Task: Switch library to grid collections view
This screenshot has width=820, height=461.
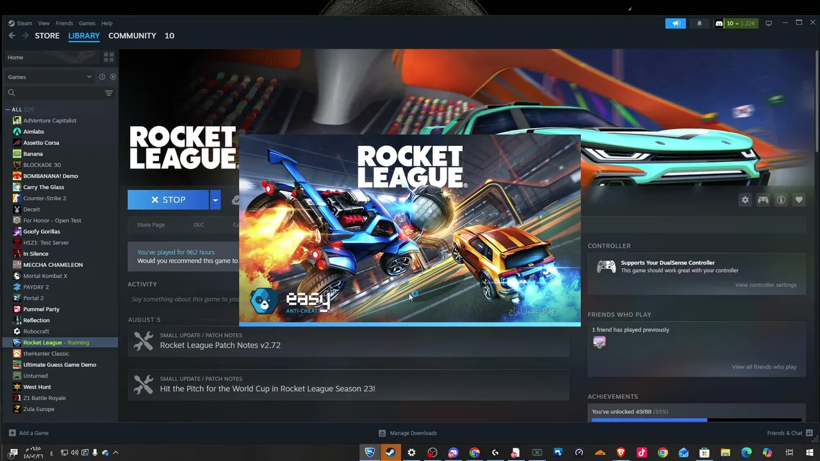Action: 109,57
